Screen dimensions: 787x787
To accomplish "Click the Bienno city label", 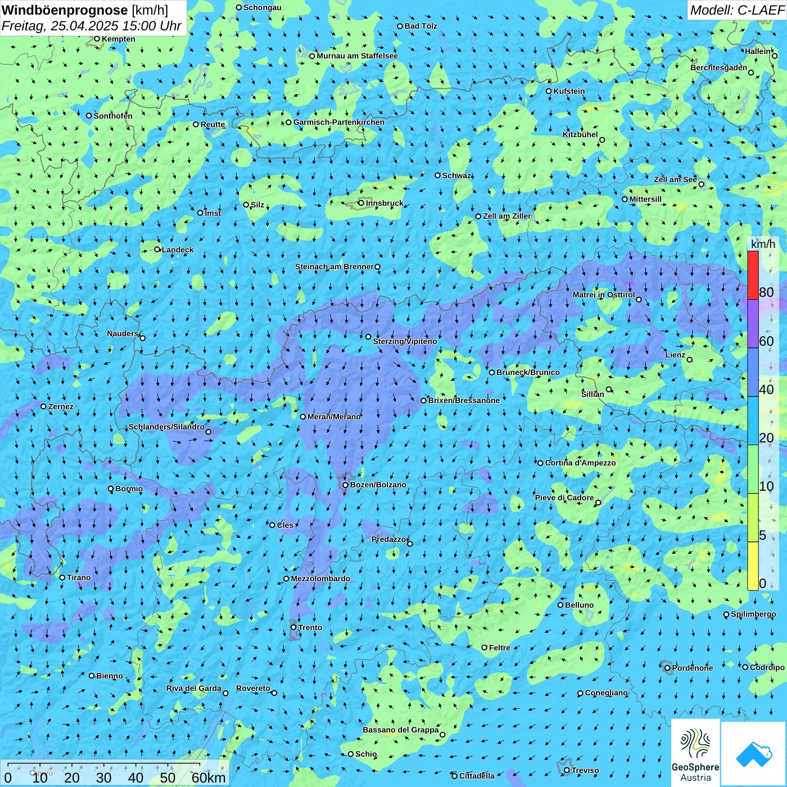I will [x=109, y=676].
